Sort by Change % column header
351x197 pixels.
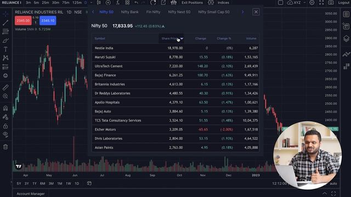(224, 38)
